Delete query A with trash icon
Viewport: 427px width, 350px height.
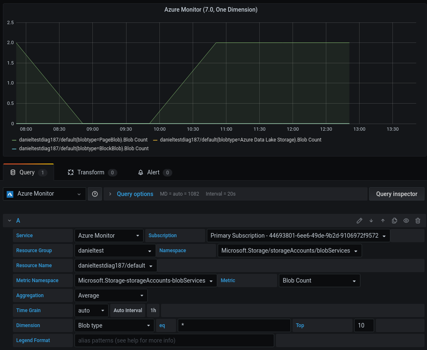418,221
